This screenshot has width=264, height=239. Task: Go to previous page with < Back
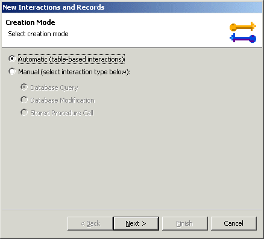(90, 223)
